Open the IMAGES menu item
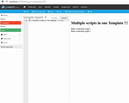 [56, 7]
